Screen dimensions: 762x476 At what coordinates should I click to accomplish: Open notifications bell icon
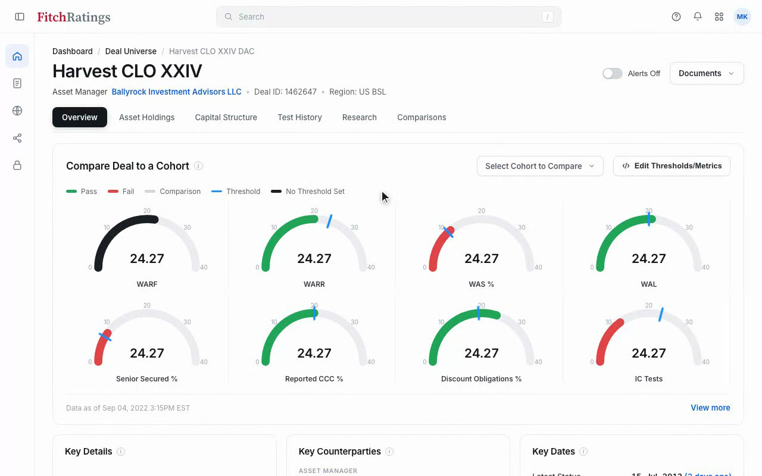point(698,17)
